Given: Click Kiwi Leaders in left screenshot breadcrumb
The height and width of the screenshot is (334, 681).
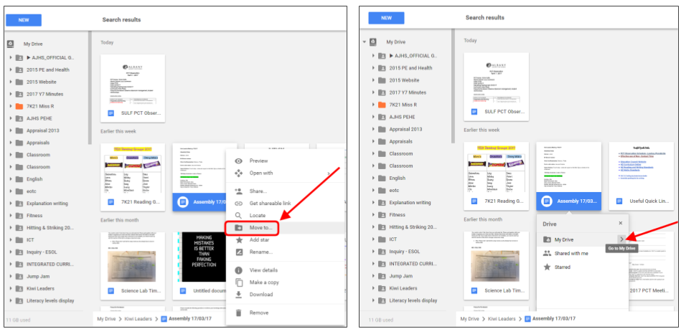Looking at the screenshot, I should (x=138, y=319).
